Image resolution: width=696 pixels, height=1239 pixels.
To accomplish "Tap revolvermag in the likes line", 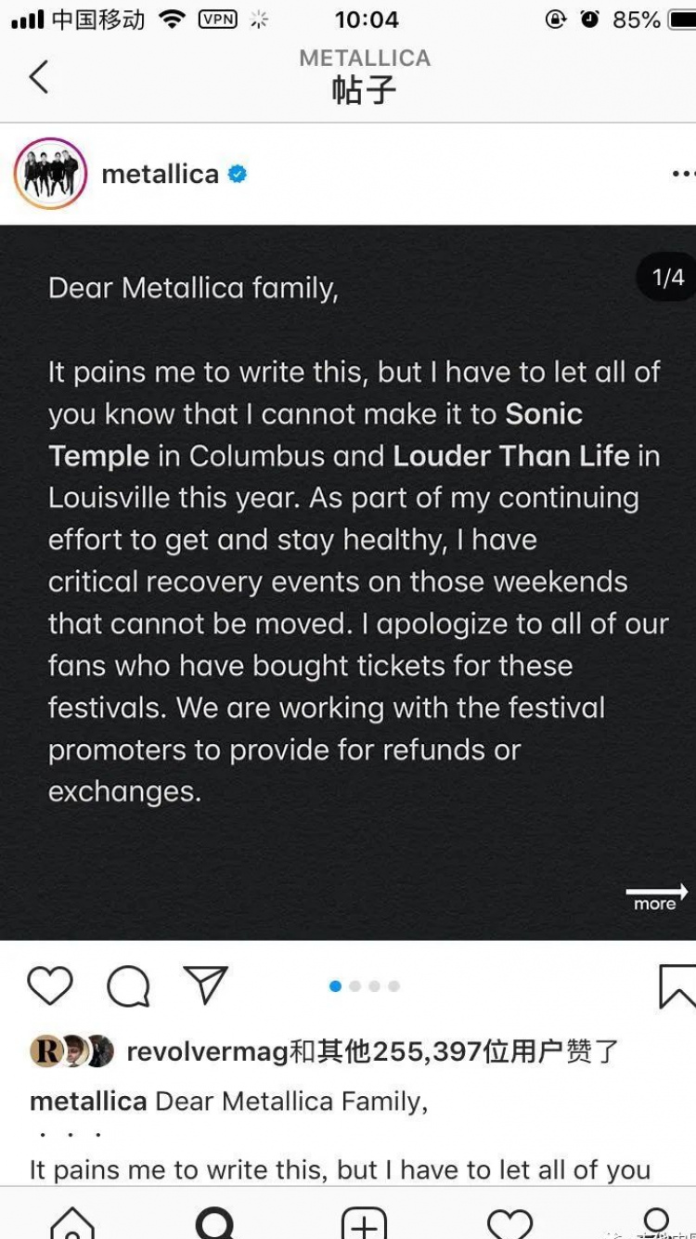I will (x=208, y=1051).
